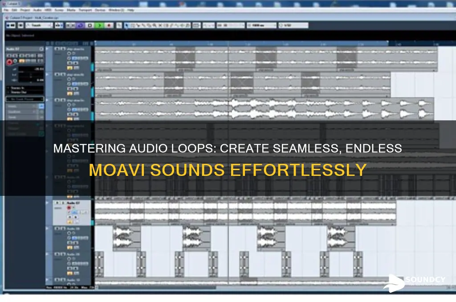Select the Audio 07 track name
The image size is (456, 302).
point(73,203)
